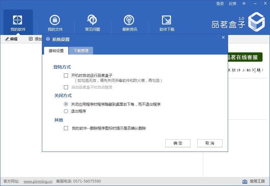Enable 开机时自动运行品茗盒子
270x186 pixels.
click(66, 75)
